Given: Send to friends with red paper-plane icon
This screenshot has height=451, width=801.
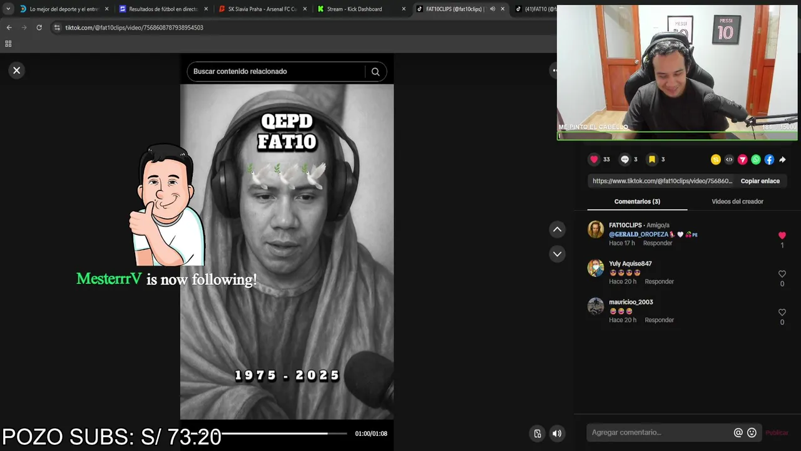Looking at the screenshot, I should click(742, 160).
